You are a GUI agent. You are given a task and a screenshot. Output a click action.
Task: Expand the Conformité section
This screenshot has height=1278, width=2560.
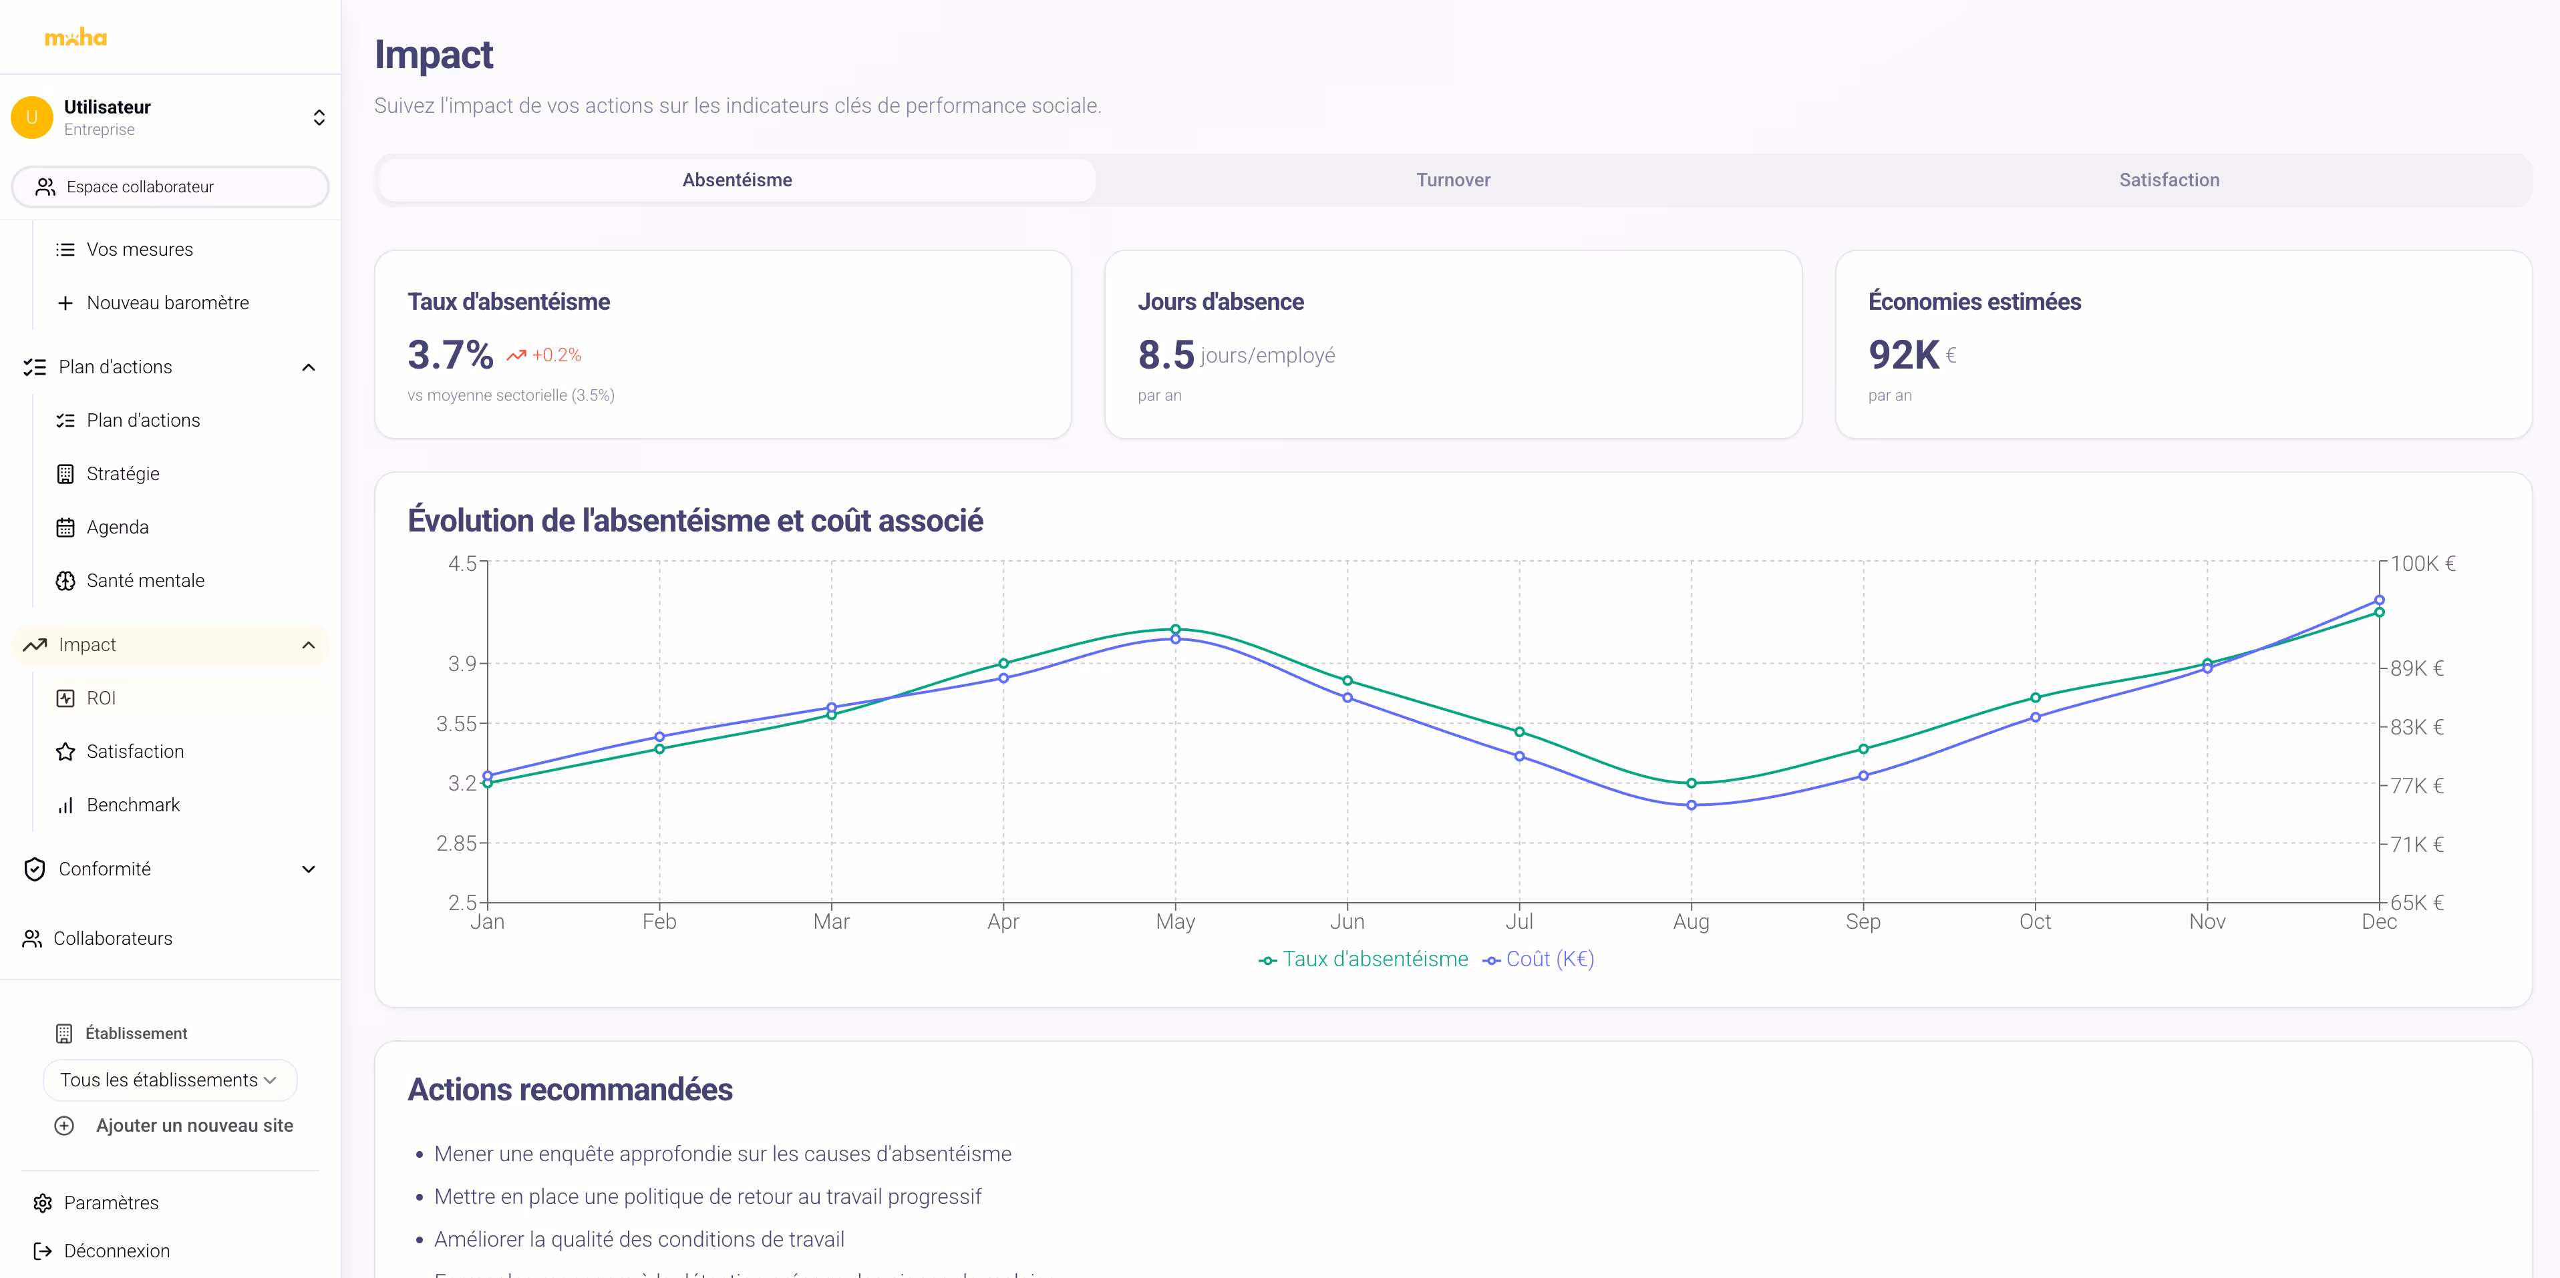tap(308, 869)
